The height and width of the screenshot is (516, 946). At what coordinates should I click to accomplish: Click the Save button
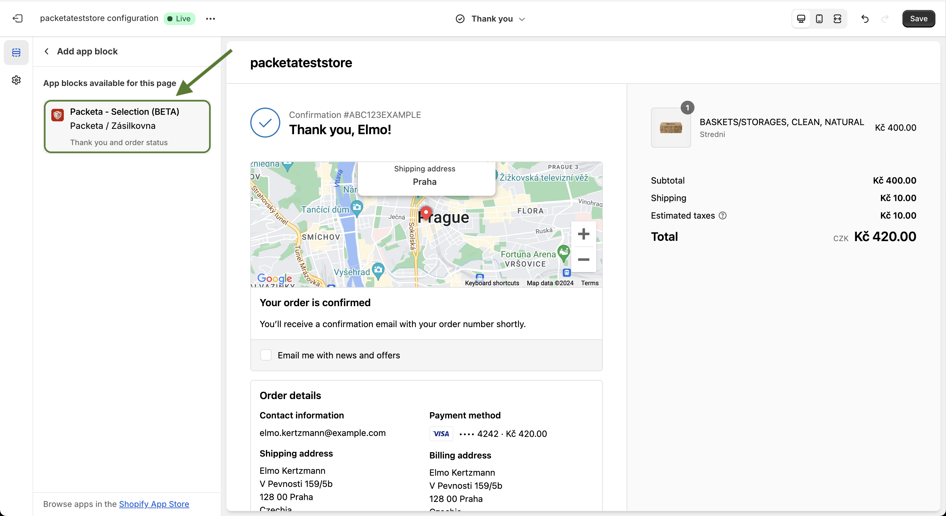918,19
